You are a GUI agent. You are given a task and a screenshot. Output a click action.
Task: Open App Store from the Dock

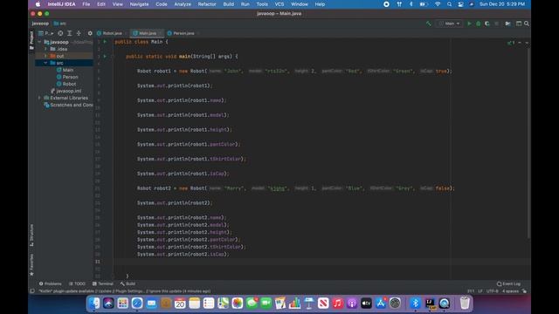coord(381,303)
